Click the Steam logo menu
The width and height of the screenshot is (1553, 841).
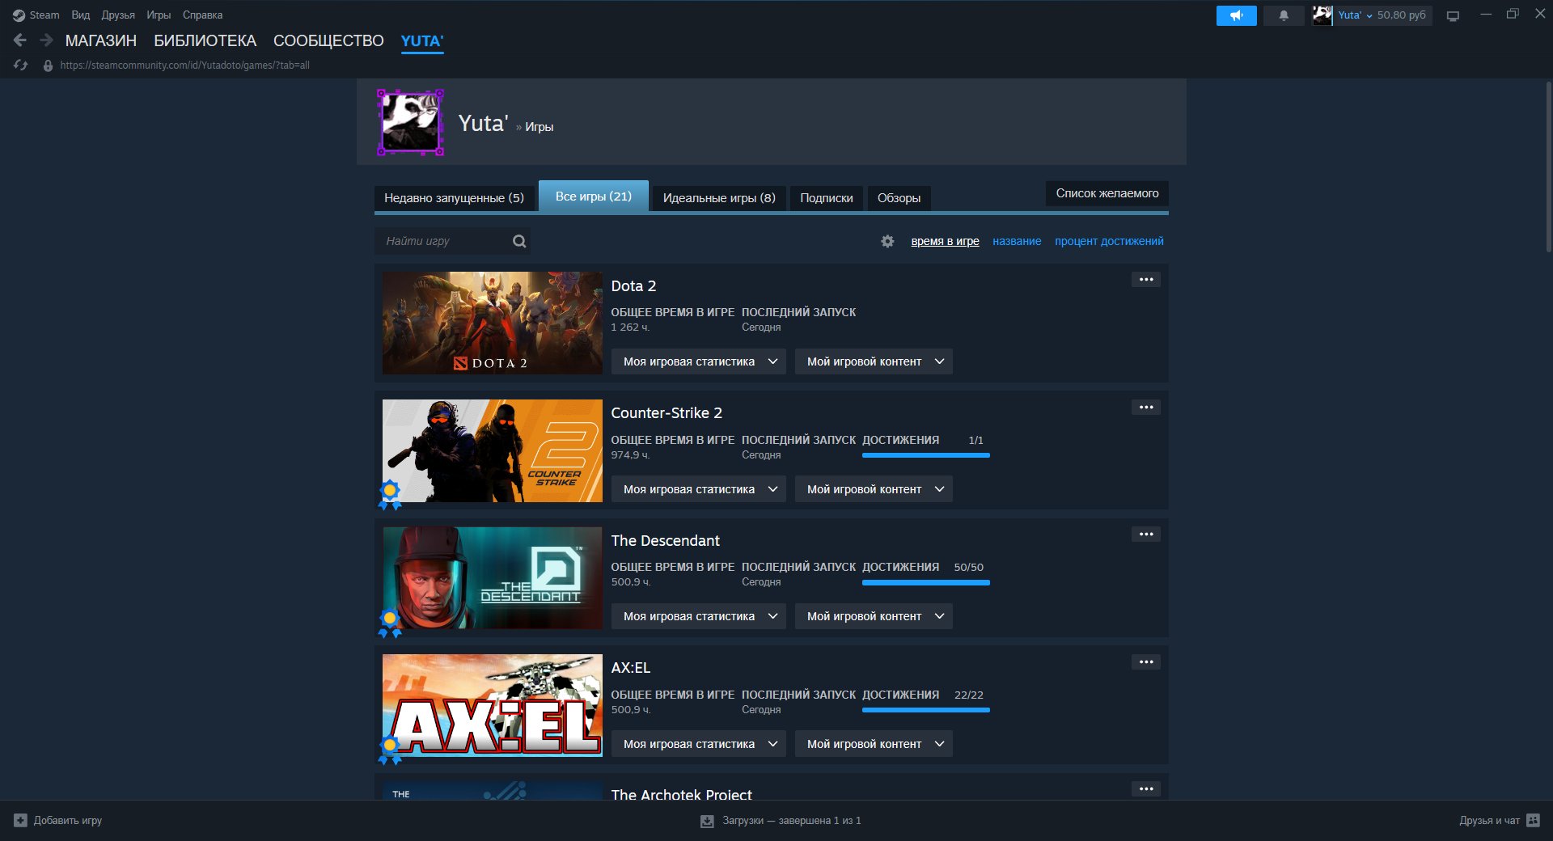click(36, 15)
